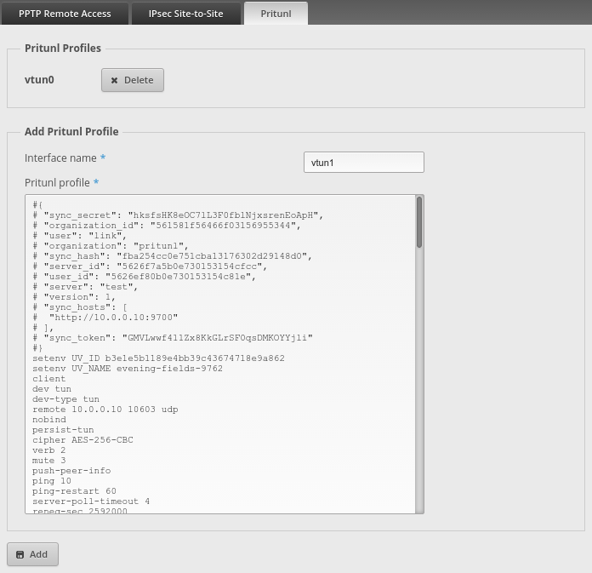592x573 pixels.
Task: Click the setenv UV_NAME evening-fields-9762 line
Action: (x=128, y=368)
